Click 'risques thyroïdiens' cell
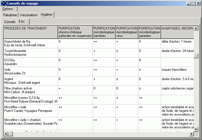 177,72
